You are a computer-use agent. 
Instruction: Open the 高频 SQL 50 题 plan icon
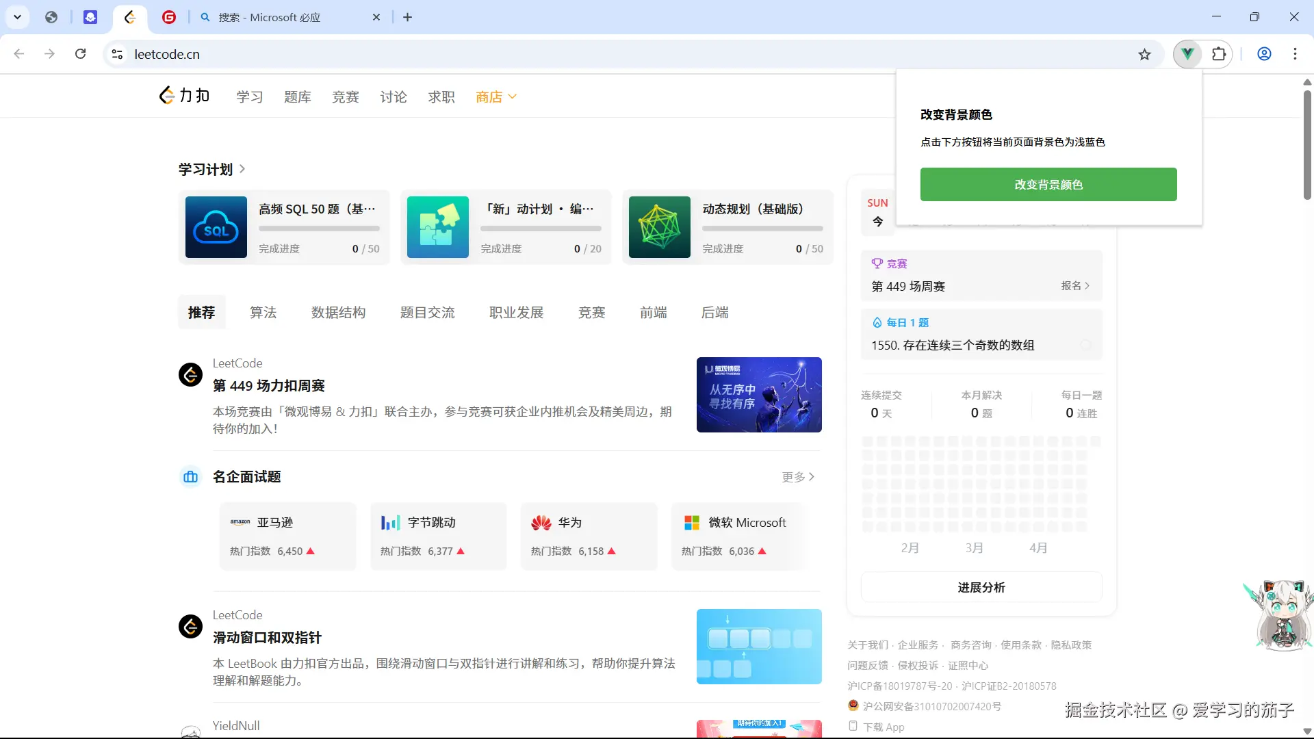tap(216, 227)
